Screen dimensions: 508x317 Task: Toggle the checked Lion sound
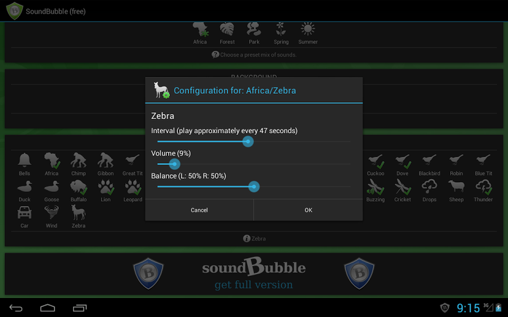(x=105, y=186)
